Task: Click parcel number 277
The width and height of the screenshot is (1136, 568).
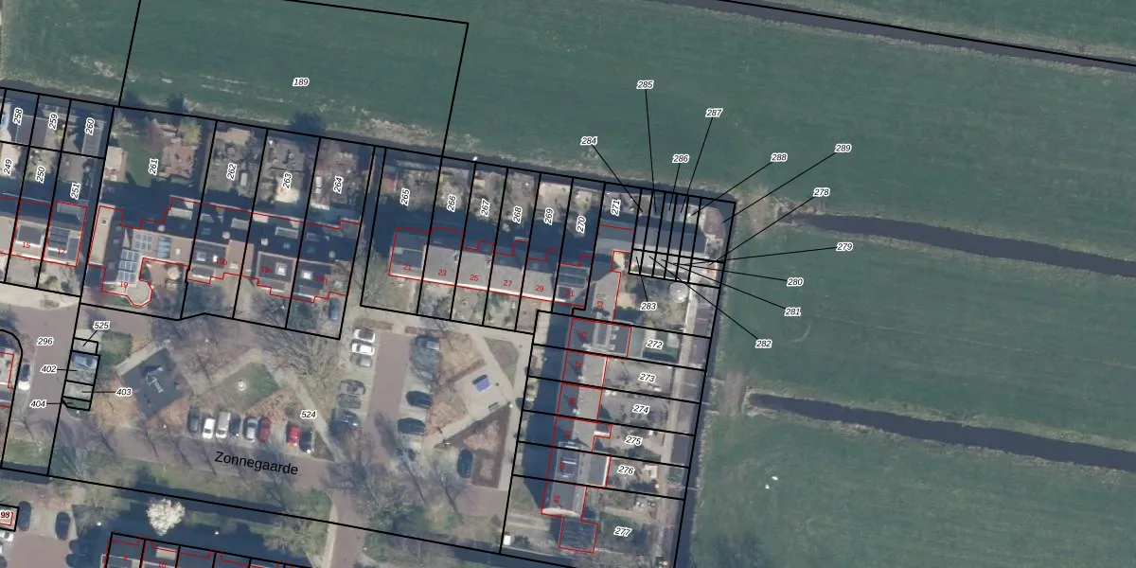Action: 622,531
